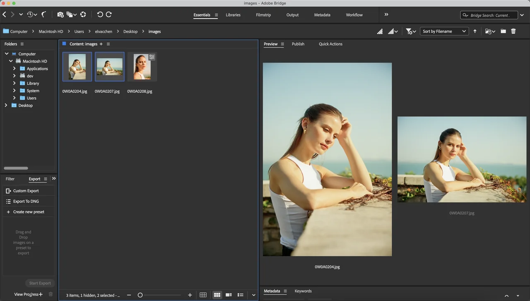This screenshot has width=530, height=301.
Task: Toggle grid lock view
Action: (x=203, y=295)
